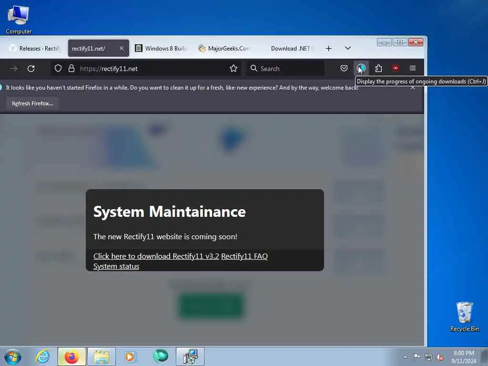Viewport: 488px width, 366px height.
Task: Click the padlock site security icon
Action: click(x=71, y=69)
